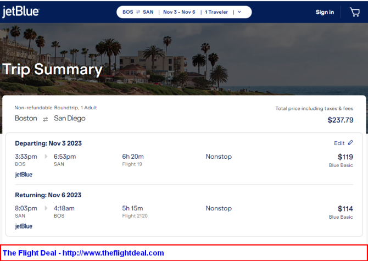The width and height of the screenshot is (368, 261).
Task: Click Blue Basic under the $114 fare
Action: tap(341, 217)
